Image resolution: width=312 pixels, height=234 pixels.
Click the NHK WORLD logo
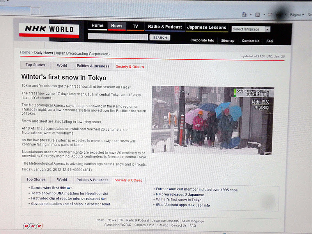point(49,30)
